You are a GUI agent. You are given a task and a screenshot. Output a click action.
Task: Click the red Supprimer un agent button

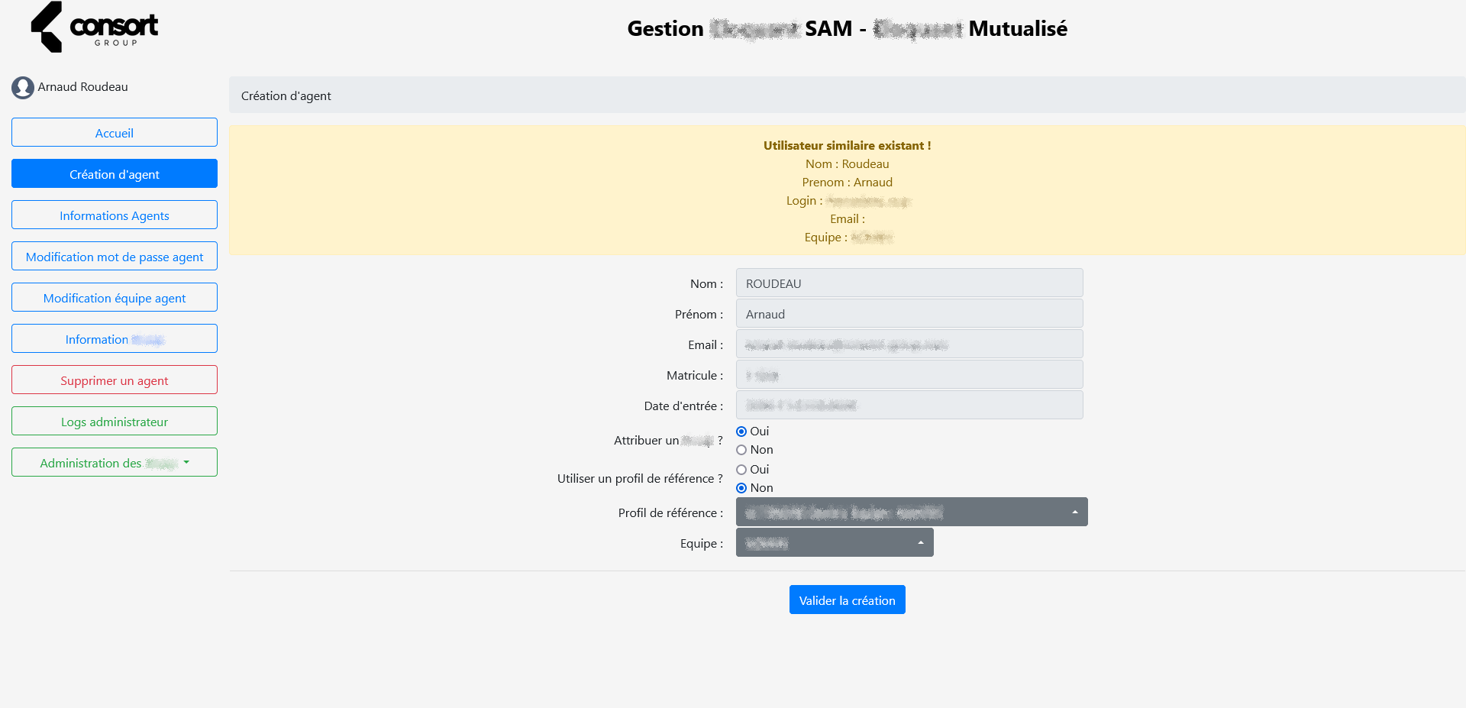(115, 380)
